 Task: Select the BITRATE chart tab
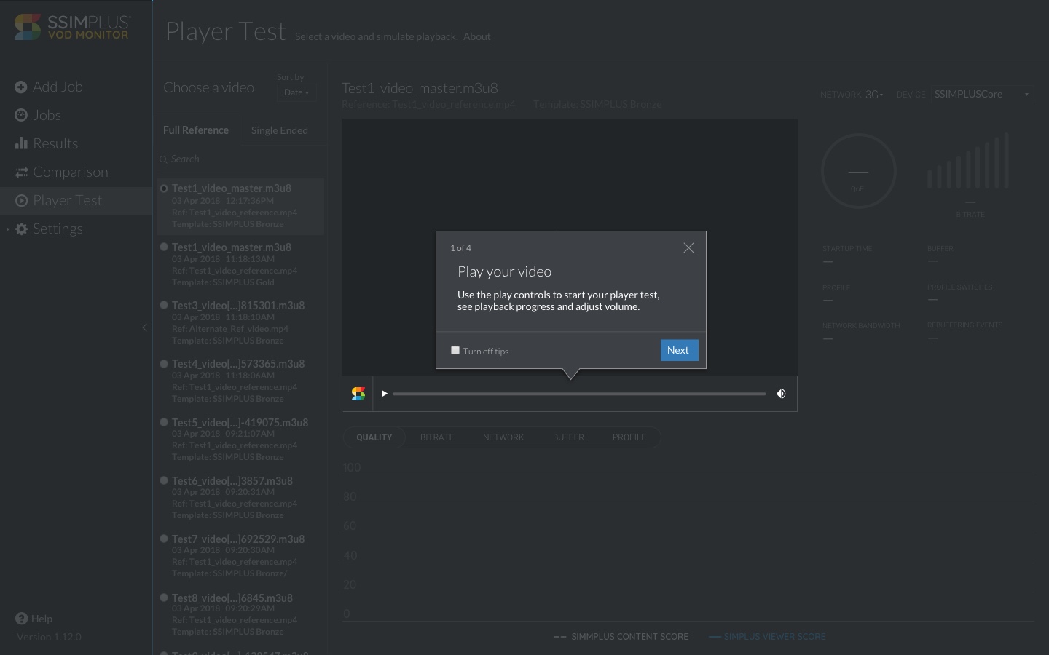tap(437, 437)
